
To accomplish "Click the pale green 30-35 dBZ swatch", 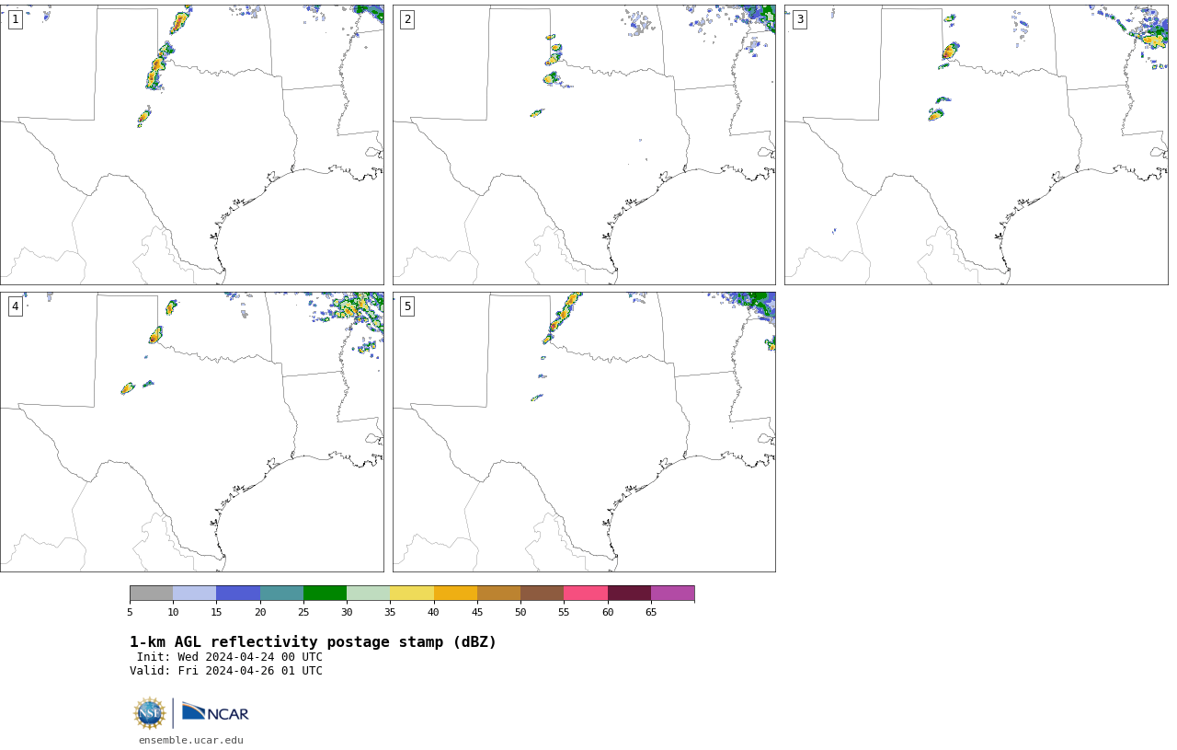I will [368, 594].
